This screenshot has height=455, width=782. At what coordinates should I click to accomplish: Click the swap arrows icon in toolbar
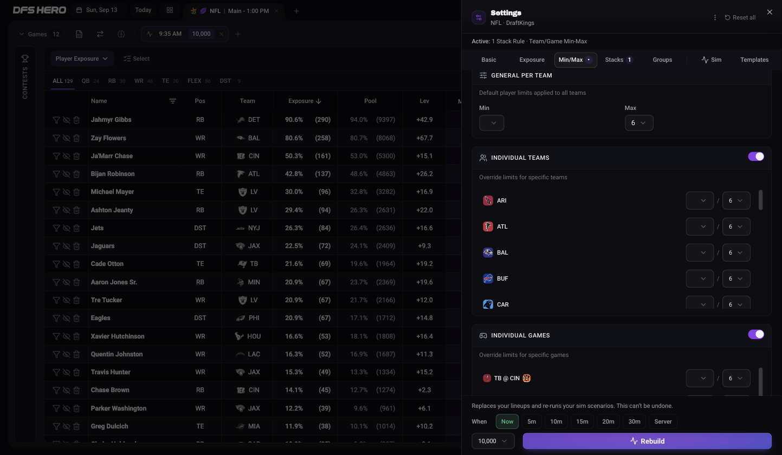pyautogui.click(x=100, y=34)
